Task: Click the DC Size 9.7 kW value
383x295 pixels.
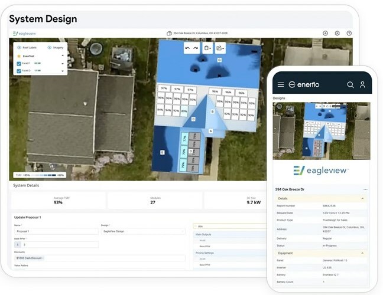Action: [x=254, y=202]
